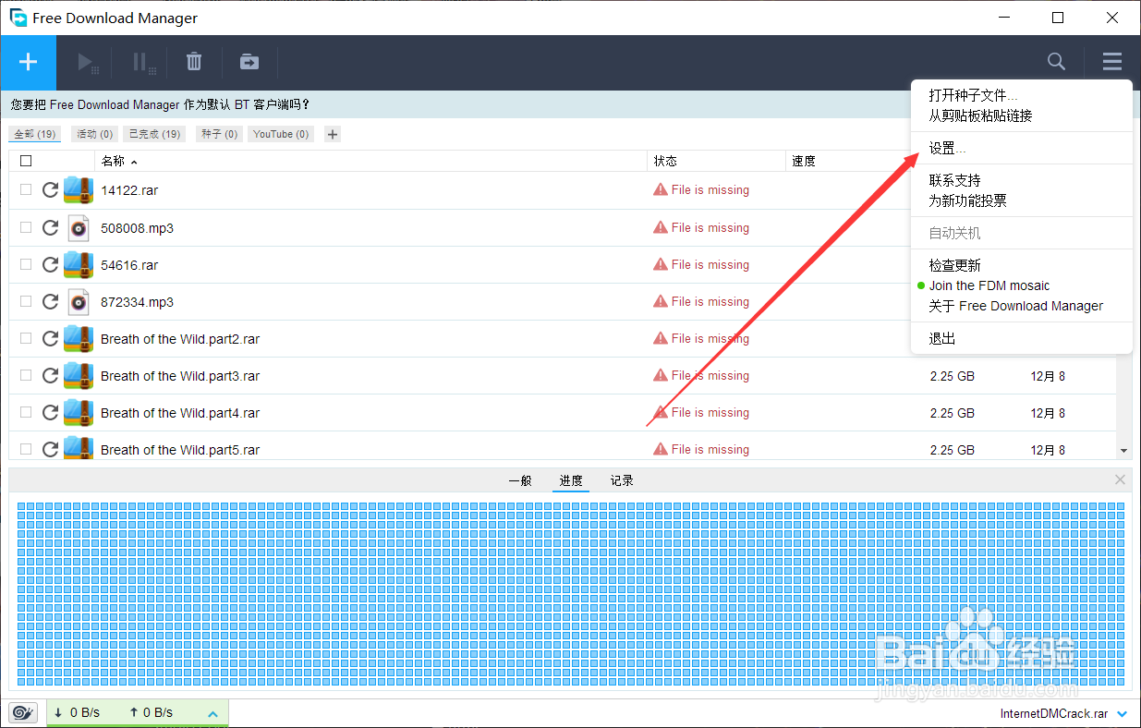Filter by 活动 (0) tag
Viewport: 1141px width, 728px height.
[95, 134]
